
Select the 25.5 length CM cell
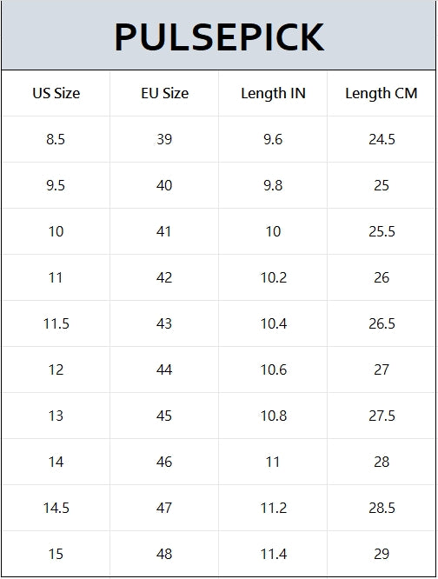click(x=382, y=231)
